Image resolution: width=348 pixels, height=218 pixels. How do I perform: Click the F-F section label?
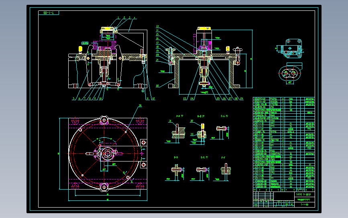[223, 158]
